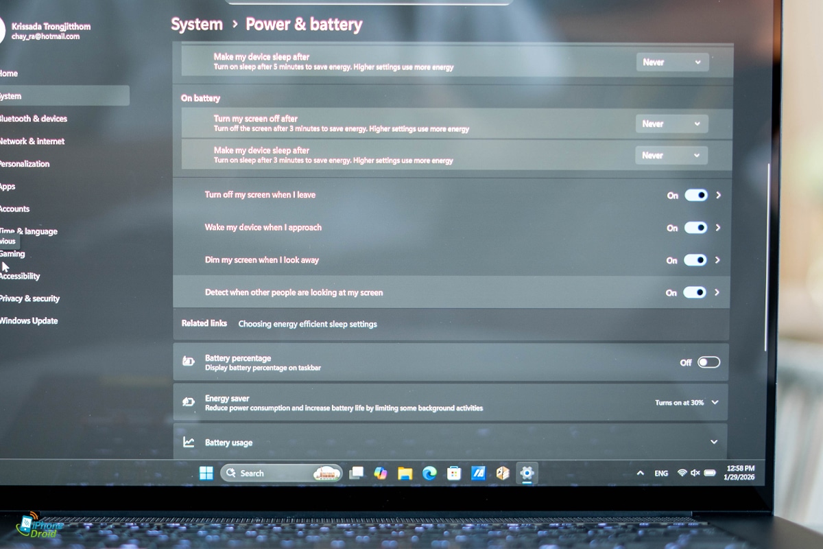Open on-battery 'Turn my screen off after' dropdown
This screenshot has width=823, height=549.
click(671, 124)
